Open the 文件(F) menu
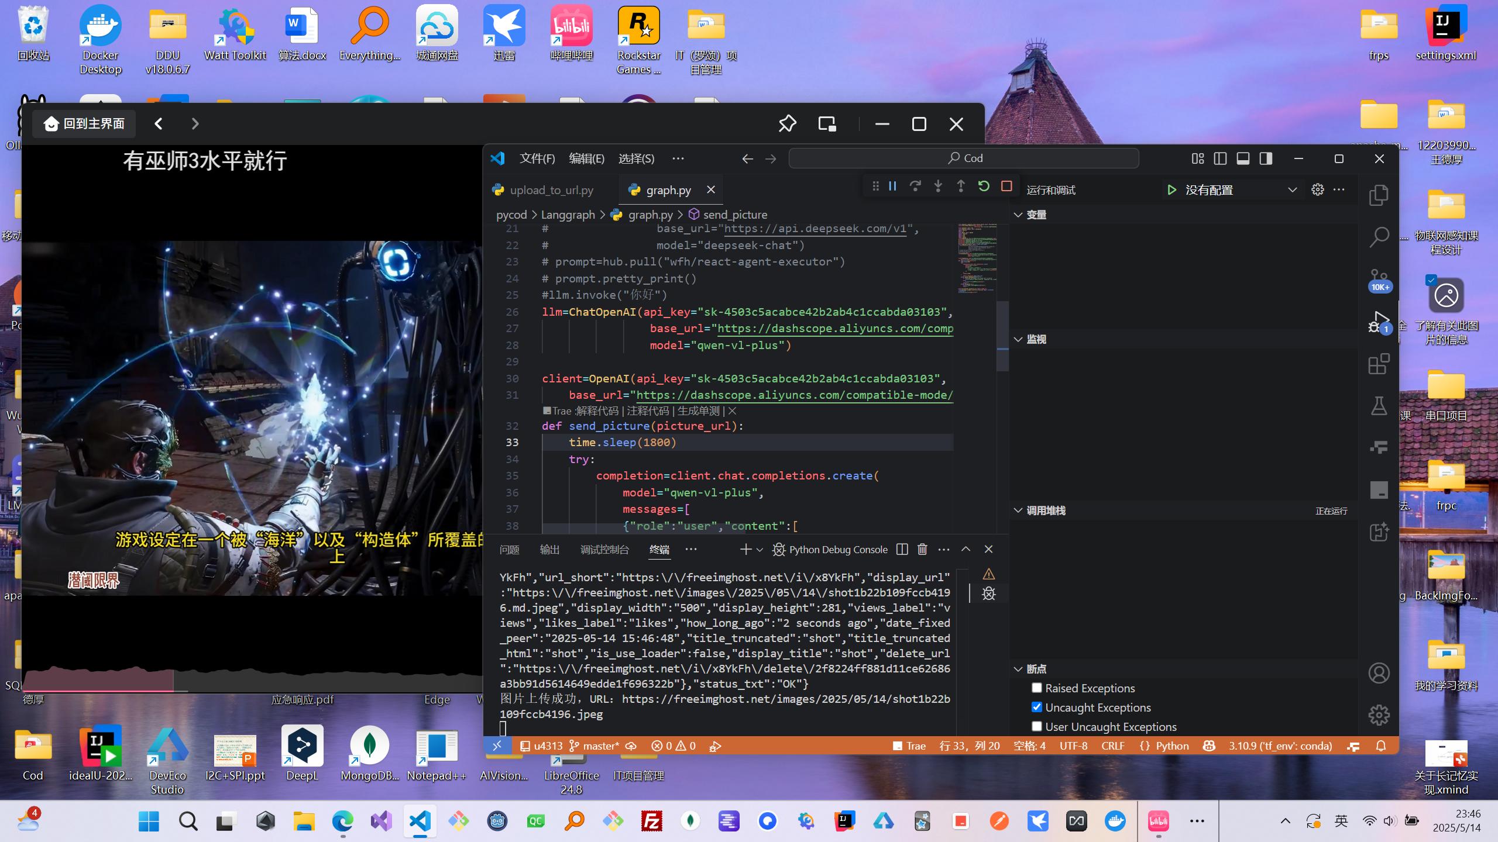The width and height of the screenshot is (1498, 842). pyautogui.click(x=537, y=158)
